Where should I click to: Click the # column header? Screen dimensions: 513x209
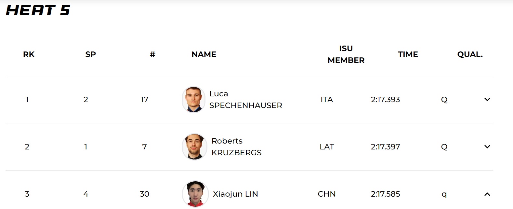point(152,54)
